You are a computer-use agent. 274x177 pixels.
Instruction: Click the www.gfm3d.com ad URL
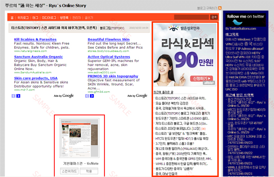coord(99,92)
